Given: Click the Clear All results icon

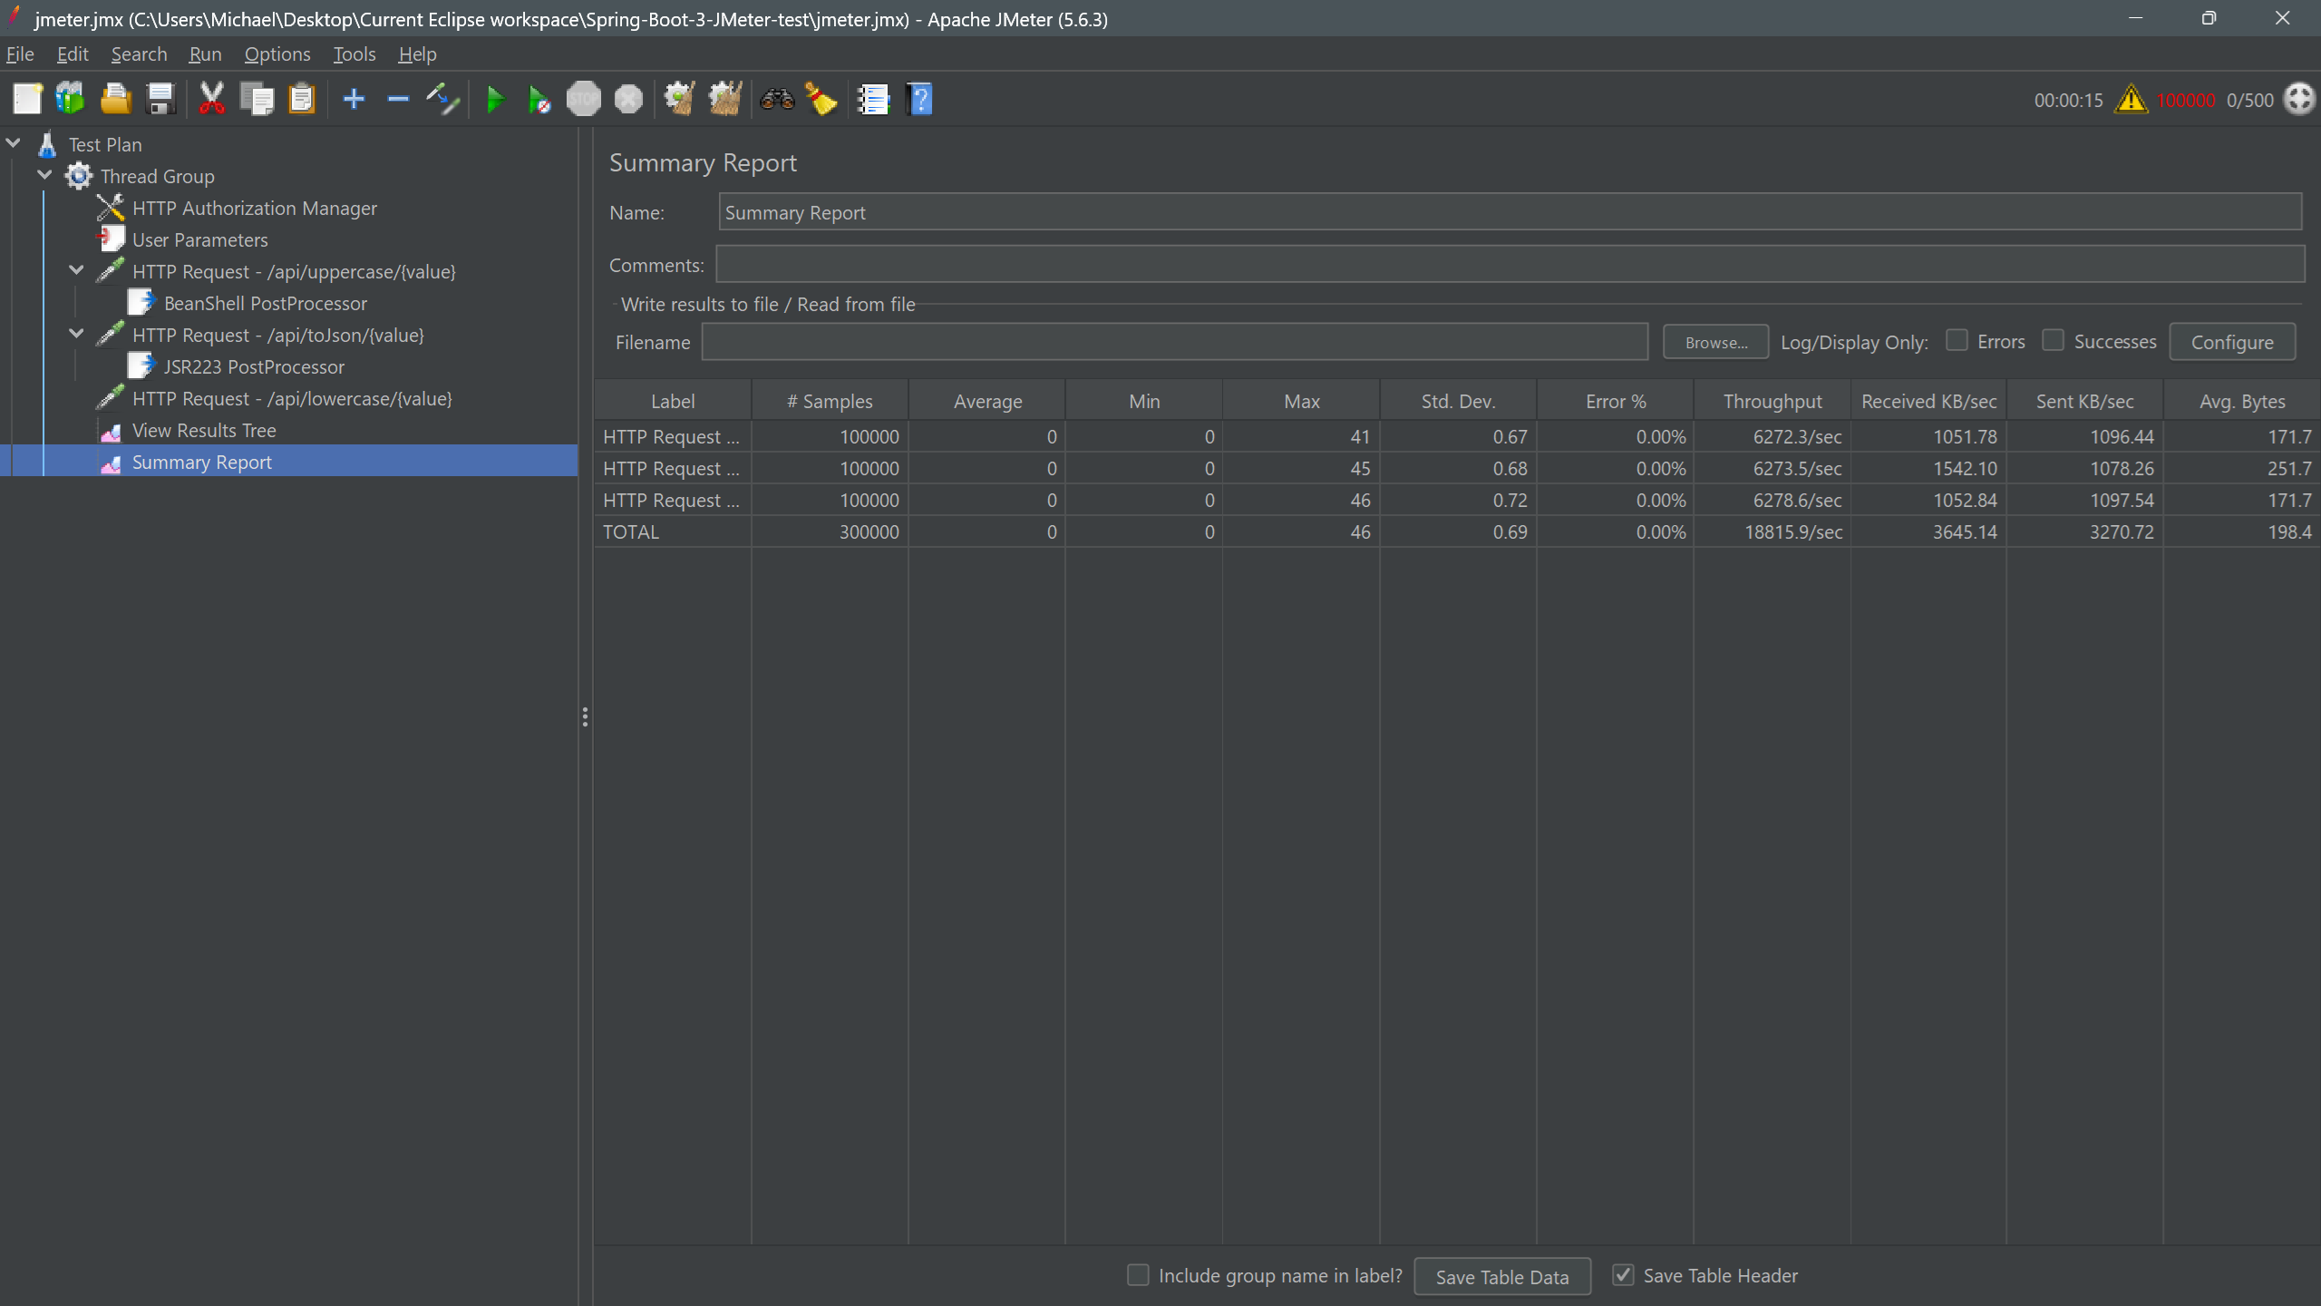Looking at the screenshot, I should (724, 99).
